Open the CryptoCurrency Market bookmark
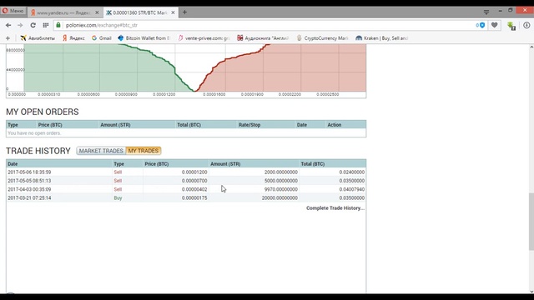 322,38
